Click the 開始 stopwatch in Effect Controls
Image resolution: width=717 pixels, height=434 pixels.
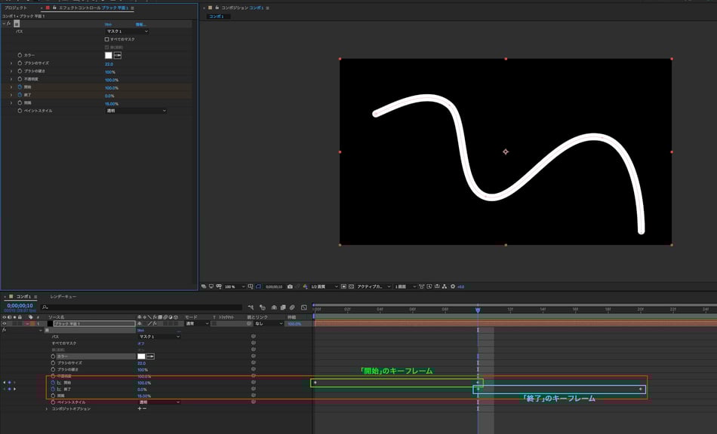(x=20, y=88)
